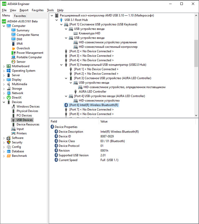Switch to the sidebar Favorites tab
199x224 pixels.
20,16
